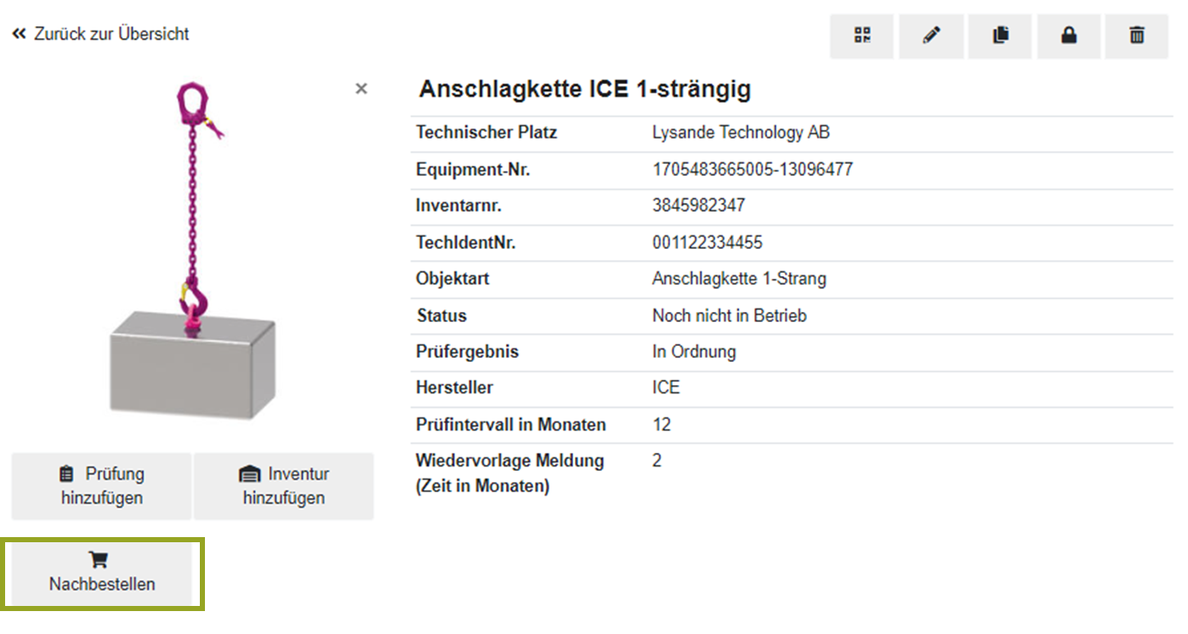Click the Anschlagkette ICE 1-strängig heading
Viewport: 1188px width, 634px height.
(x=585, y=89)
